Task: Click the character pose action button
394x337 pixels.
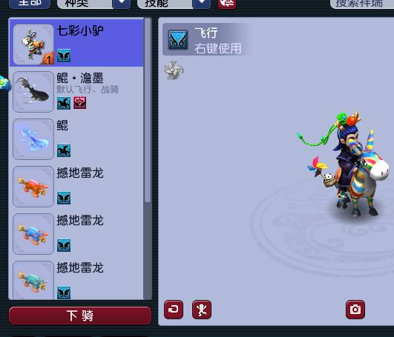Action: [202, 310]
